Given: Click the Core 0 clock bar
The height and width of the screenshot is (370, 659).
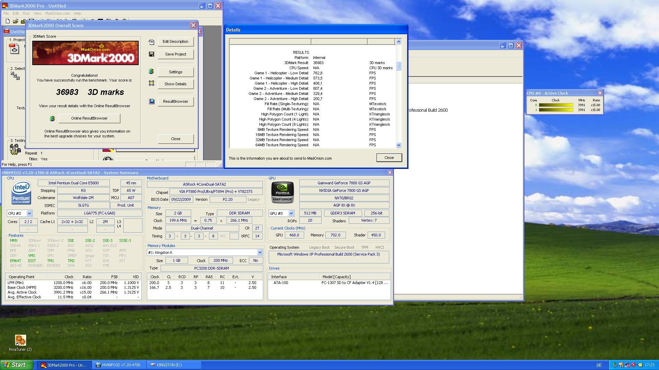Looking at the screenshot, I should point(556,105).
